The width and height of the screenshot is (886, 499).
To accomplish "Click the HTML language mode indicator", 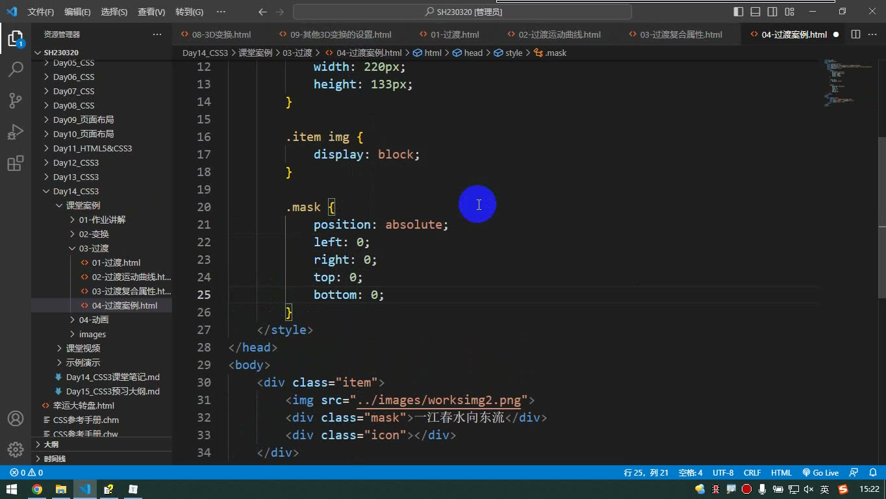I will [x=781, y=473].
